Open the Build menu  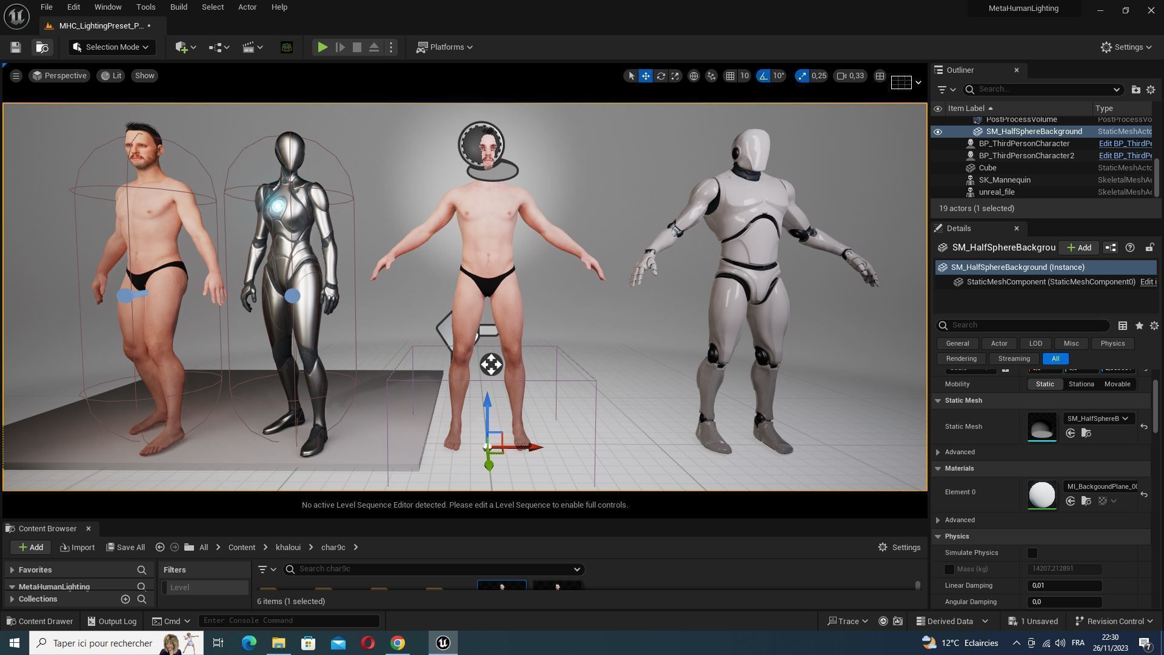click(178, 7)
